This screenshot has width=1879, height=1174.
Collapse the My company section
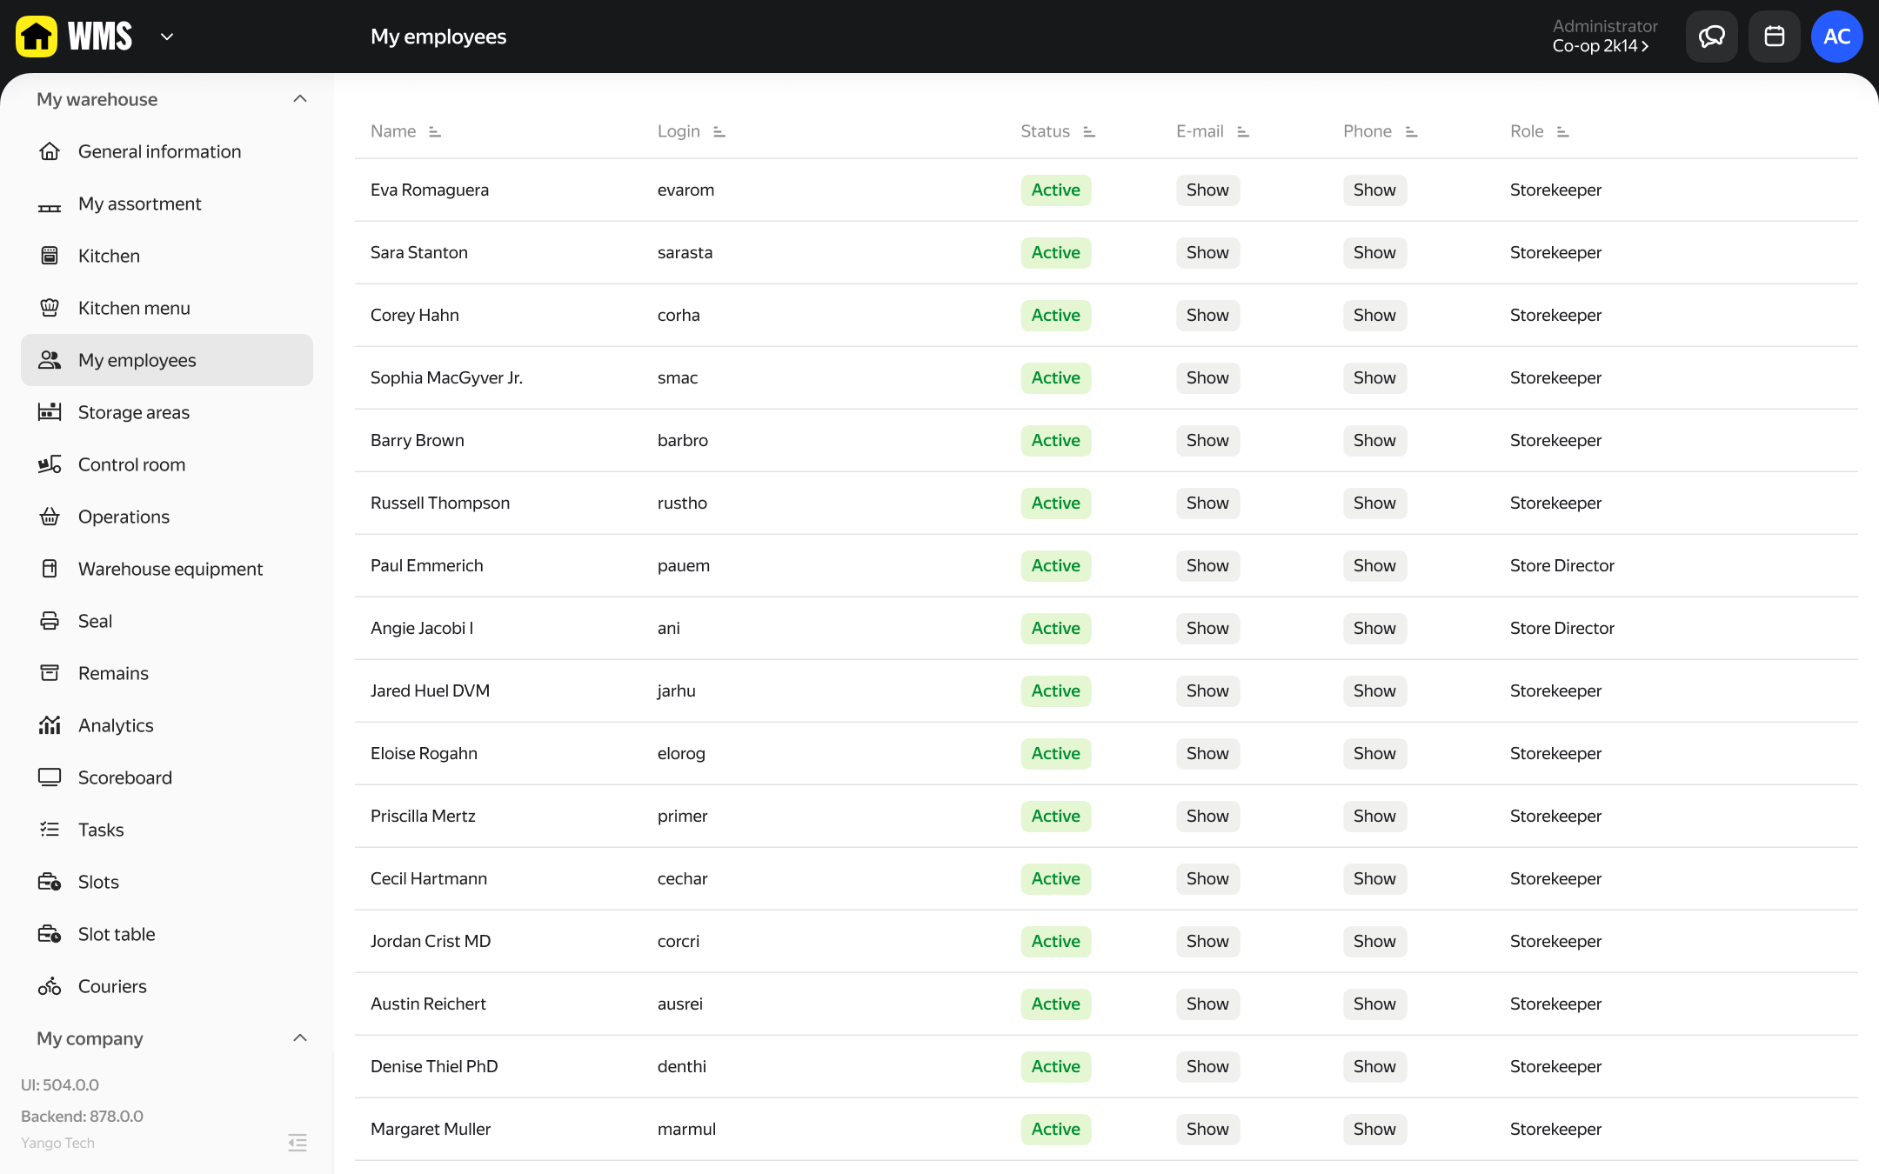(300, 1038)
